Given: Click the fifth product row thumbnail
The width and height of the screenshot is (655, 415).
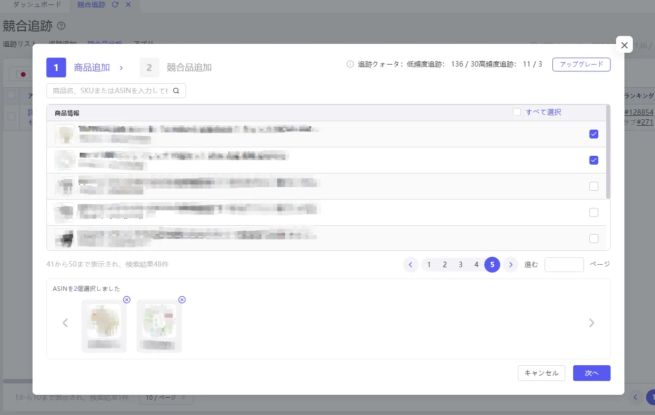Looking at the screenshot, I should coord(65,239).
